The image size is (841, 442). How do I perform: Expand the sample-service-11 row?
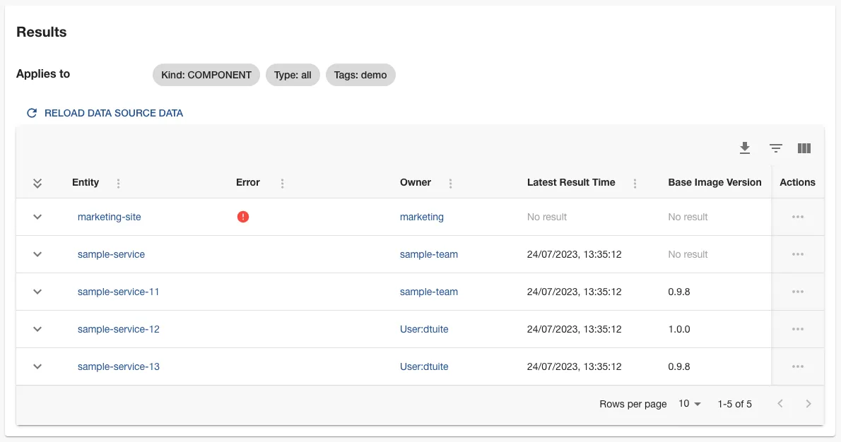coord(37,292)
